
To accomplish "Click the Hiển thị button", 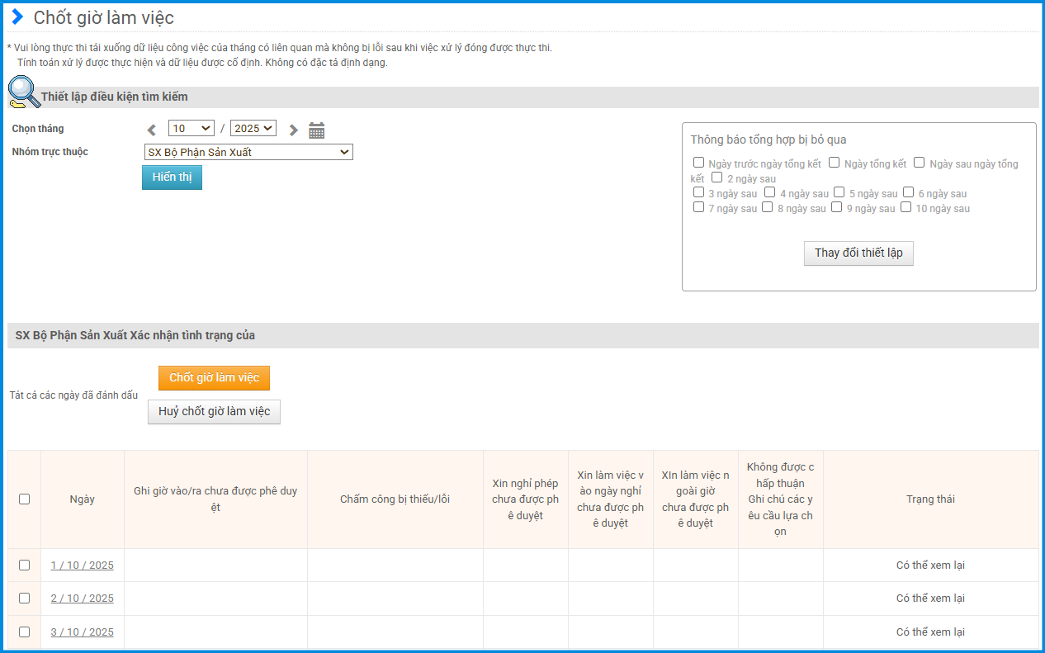I will 172,177.
